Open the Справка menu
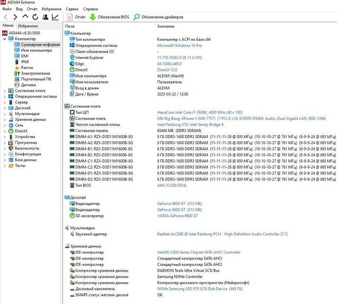 pos(90,9)
